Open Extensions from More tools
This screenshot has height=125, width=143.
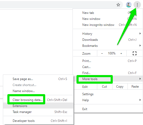(38, 106)
